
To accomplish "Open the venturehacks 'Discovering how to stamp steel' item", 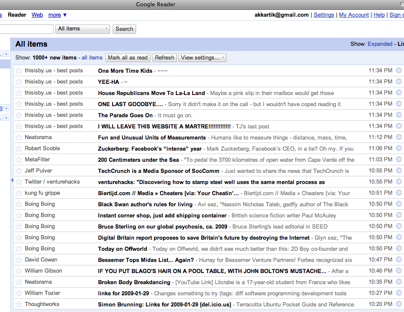I will coord(211,182).
